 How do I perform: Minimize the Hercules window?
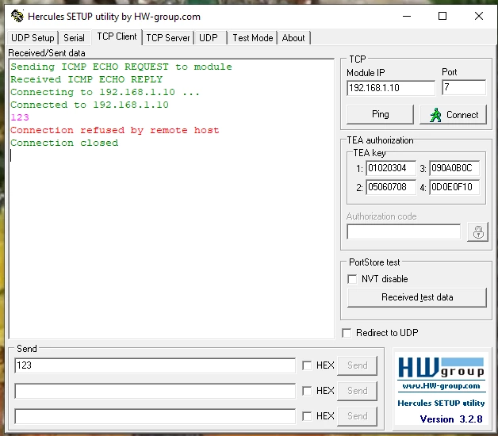coord(407,16)
